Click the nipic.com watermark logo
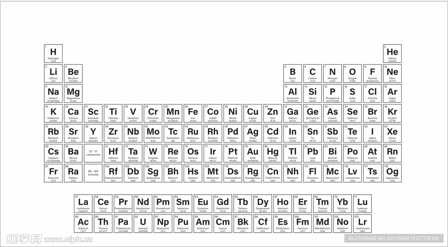Viewport: 448px width, 247px height. [47, 239]
